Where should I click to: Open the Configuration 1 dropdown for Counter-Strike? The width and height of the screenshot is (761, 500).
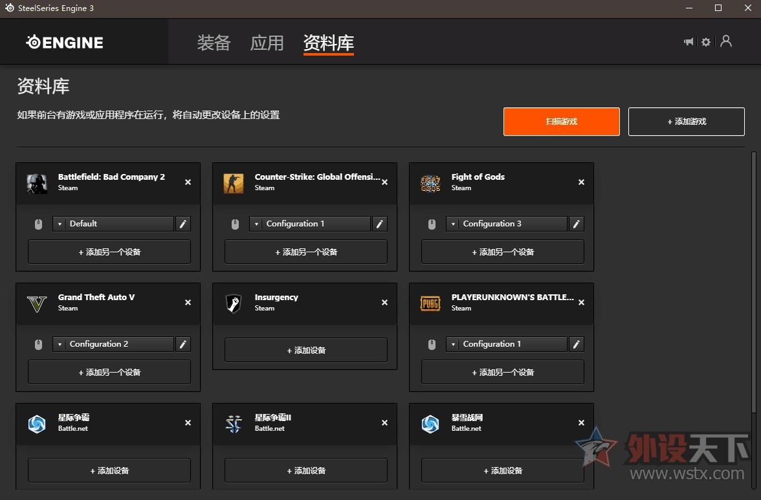pos(309,224)
